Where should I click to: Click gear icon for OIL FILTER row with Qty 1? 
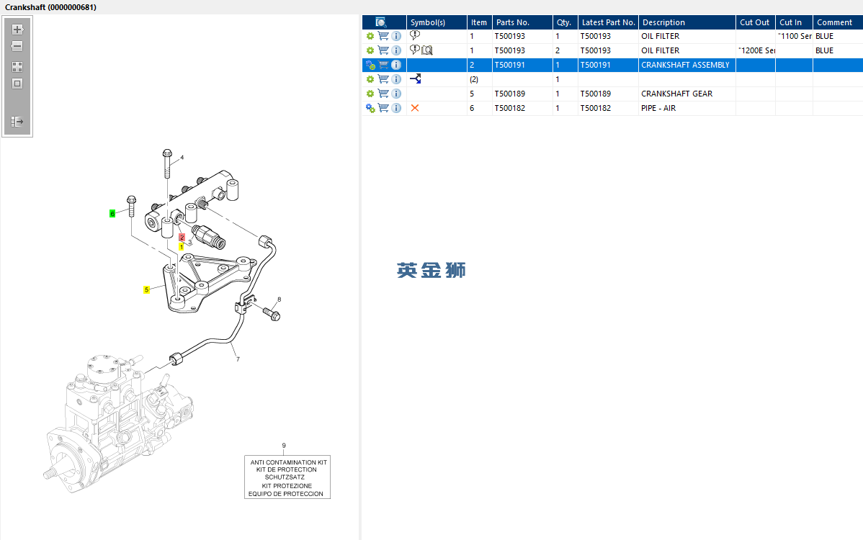tap(370, 36)
